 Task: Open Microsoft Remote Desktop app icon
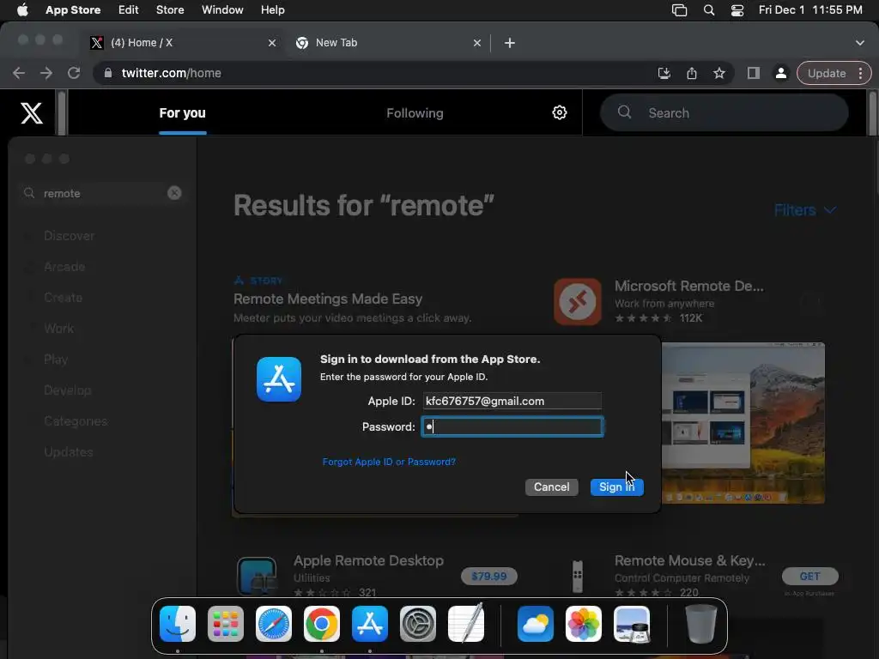pyautogui.click(x=578, y=301)
